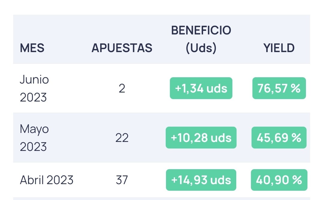Click the bets count 37 for Abril

122,180
